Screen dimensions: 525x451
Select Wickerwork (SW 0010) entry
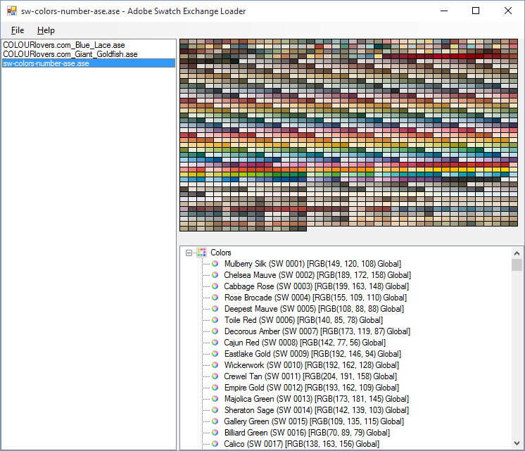[x=311, y=365]
